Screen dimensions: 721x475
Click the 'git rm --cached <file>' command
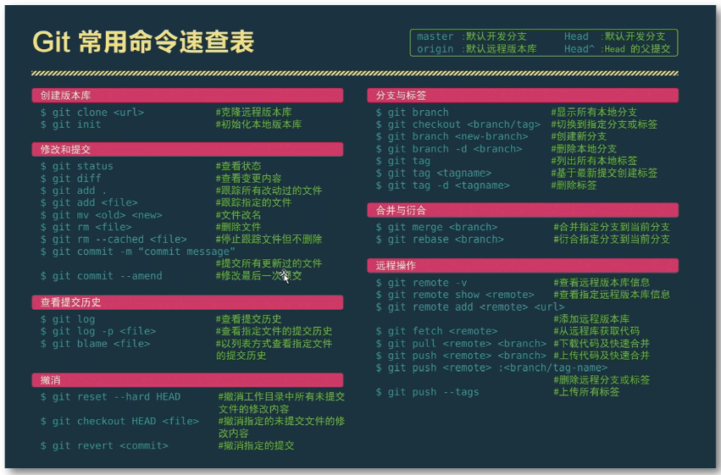114,240
